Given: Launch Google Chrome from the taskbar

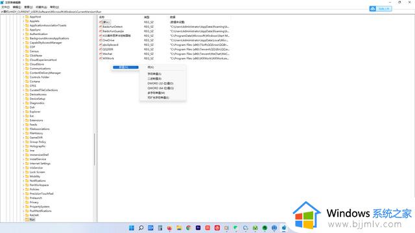Looking at the screenshot, I should (189, 228).
